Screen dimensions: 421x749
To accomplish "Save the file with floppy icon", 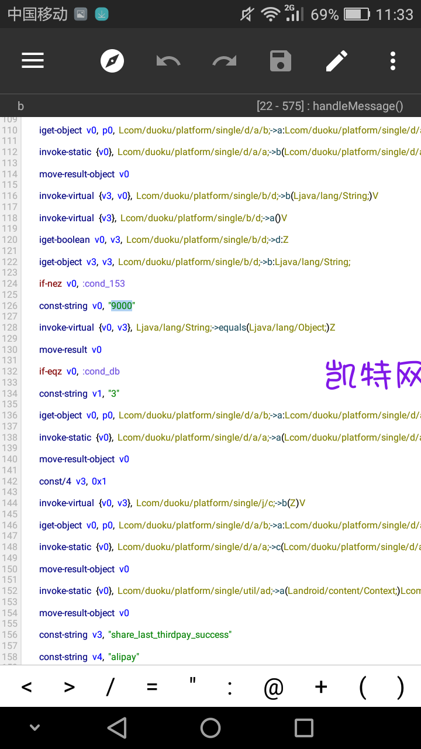I will (281, 61).
